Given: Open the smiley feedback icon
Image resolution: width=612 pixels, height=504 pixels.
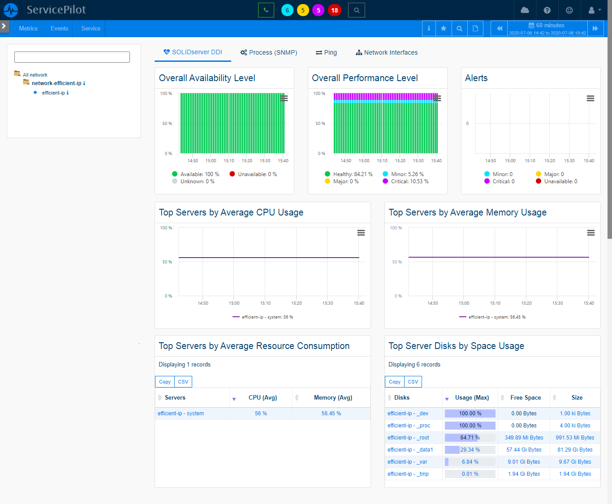Looking at the screenshot, I should [x=569, y=10].
